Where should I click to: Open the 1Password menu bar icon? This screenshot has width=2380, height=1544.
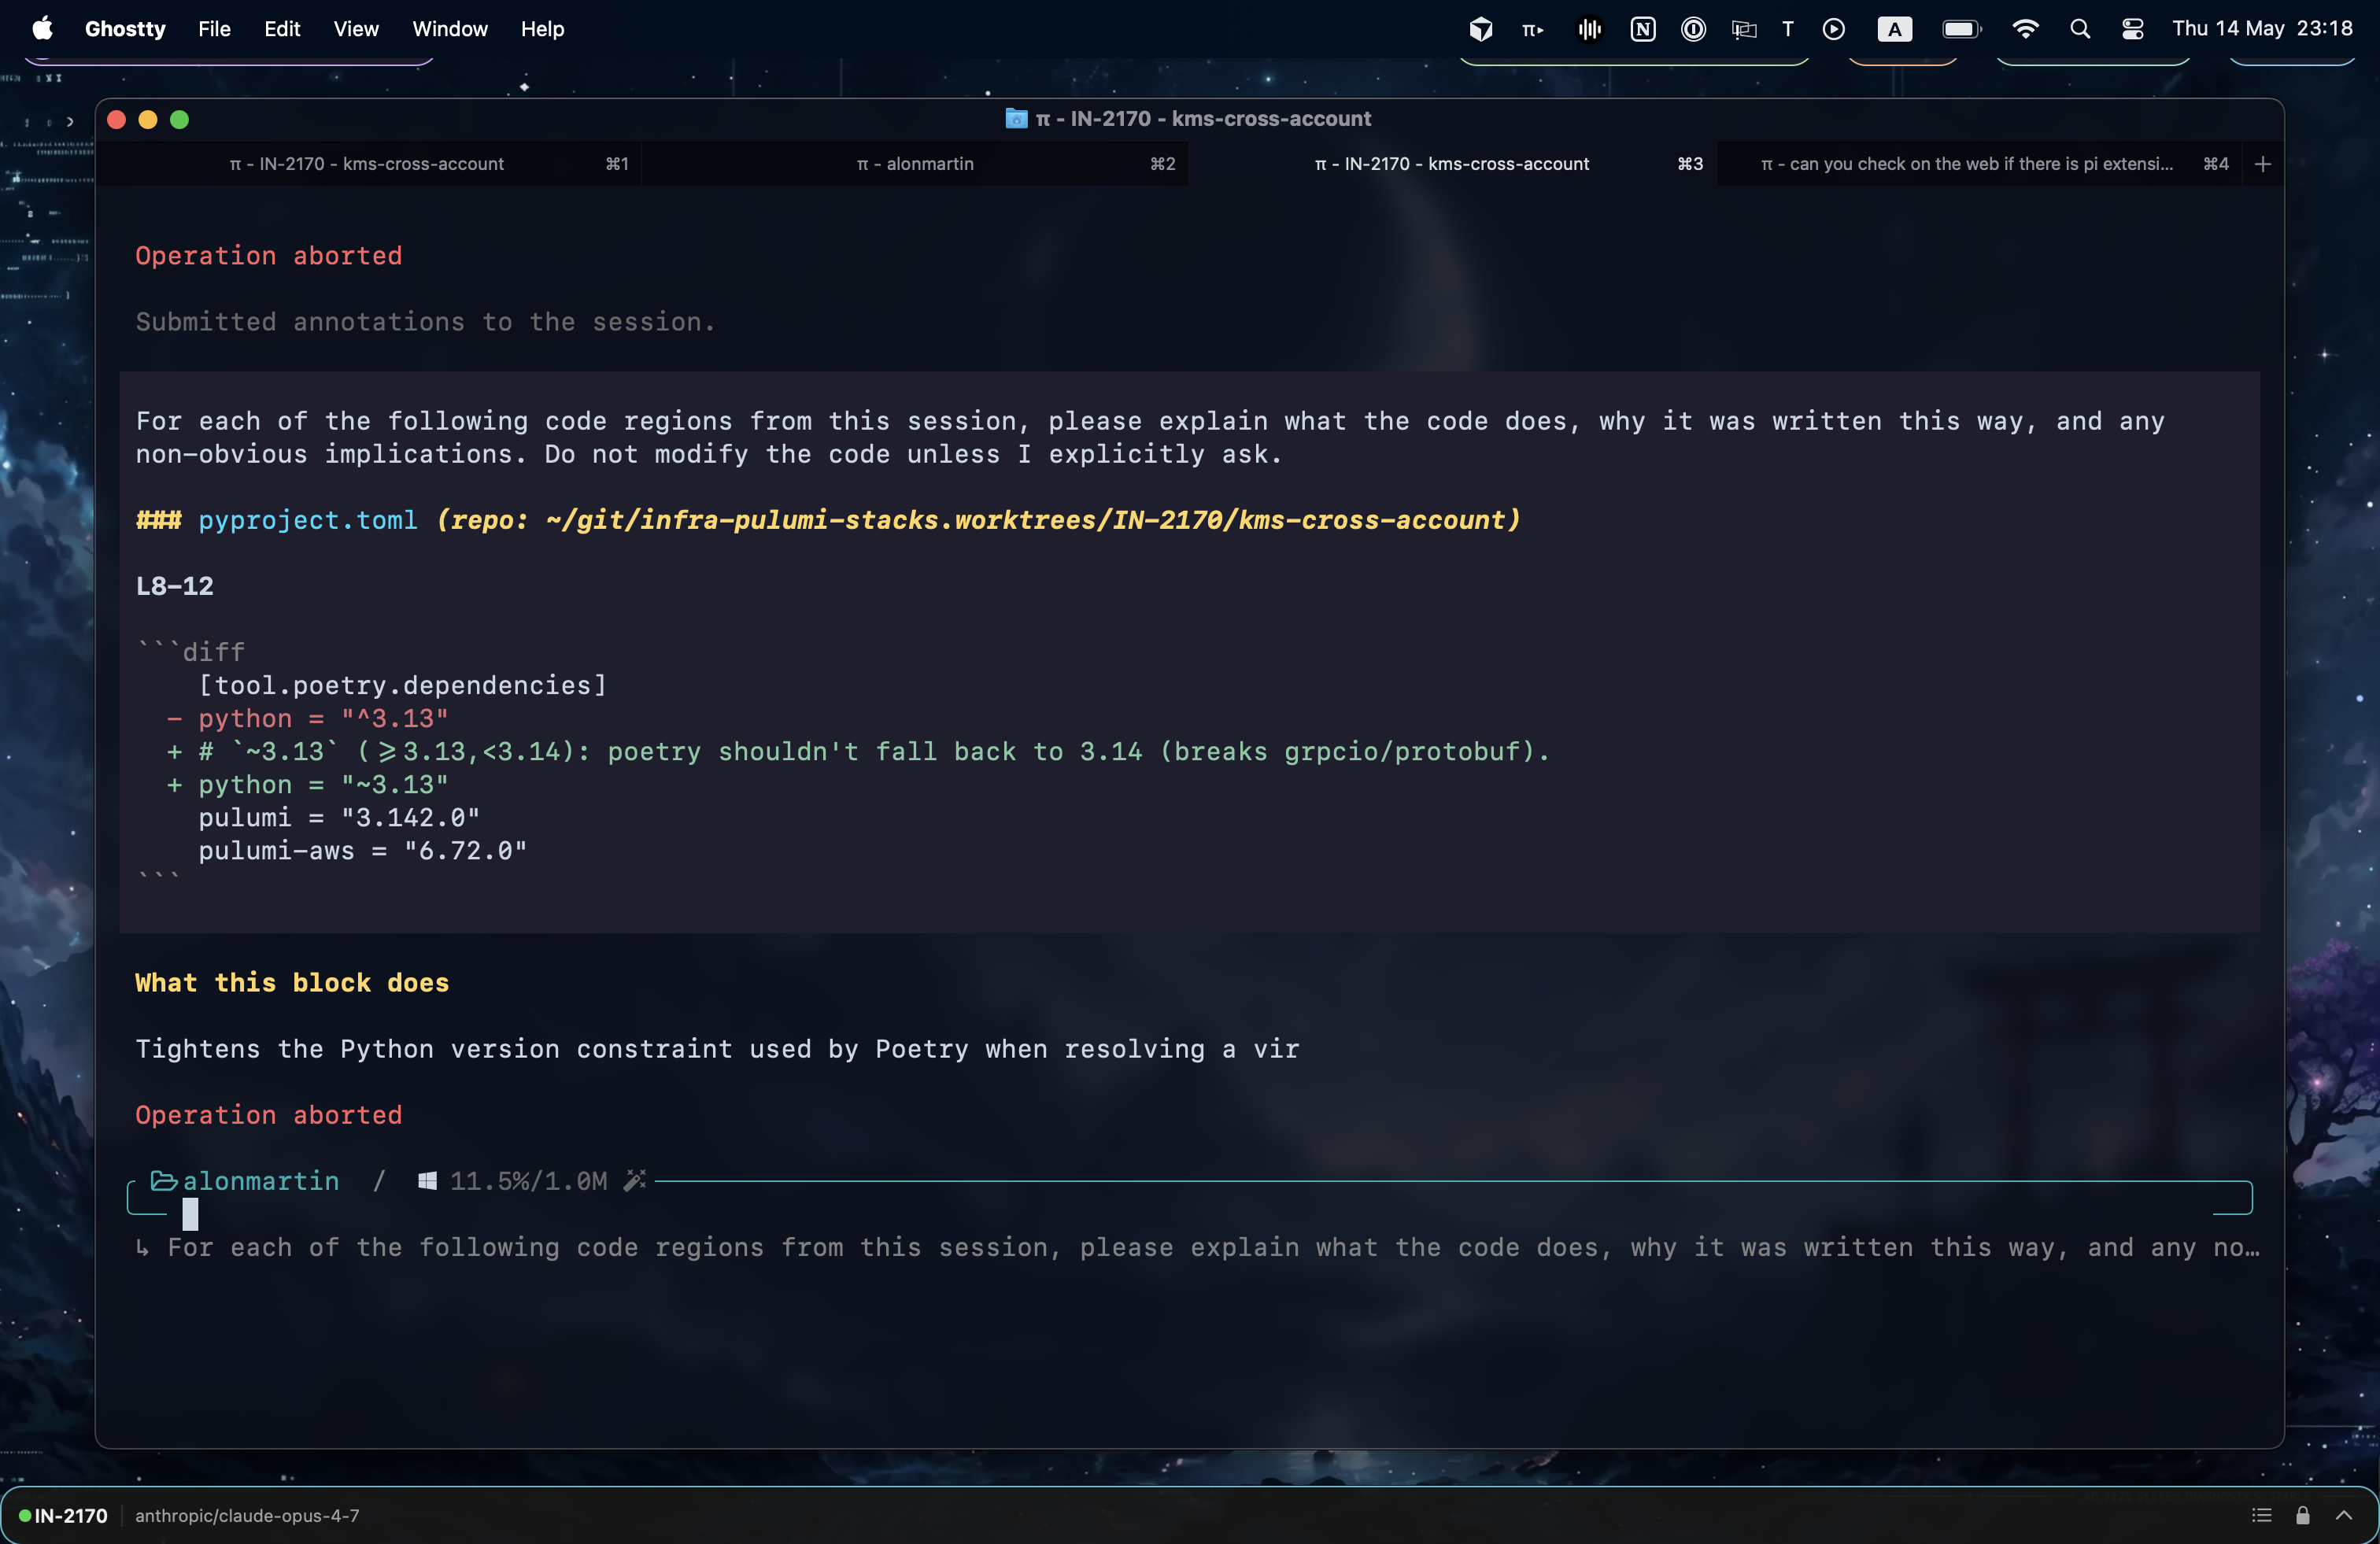point(1693,29)
